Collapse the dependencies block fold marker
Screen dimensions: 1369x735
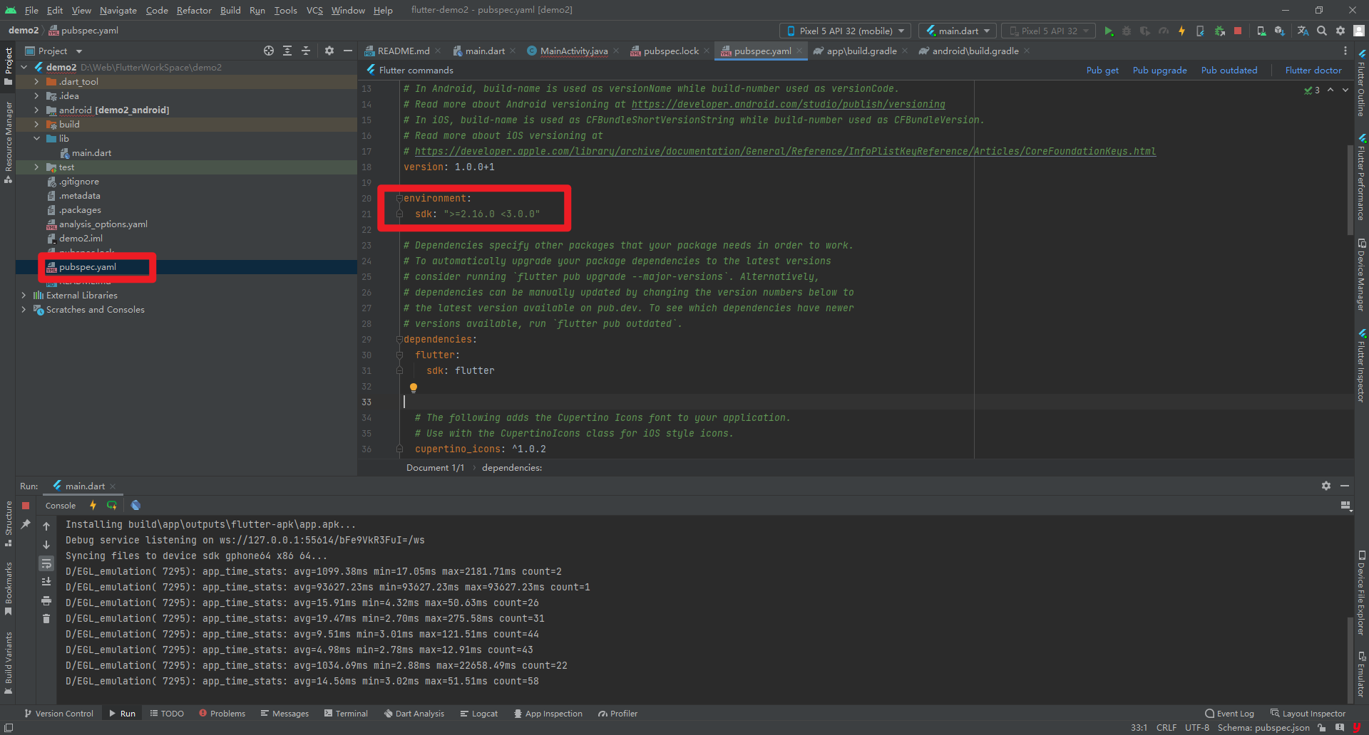(399, 340)
